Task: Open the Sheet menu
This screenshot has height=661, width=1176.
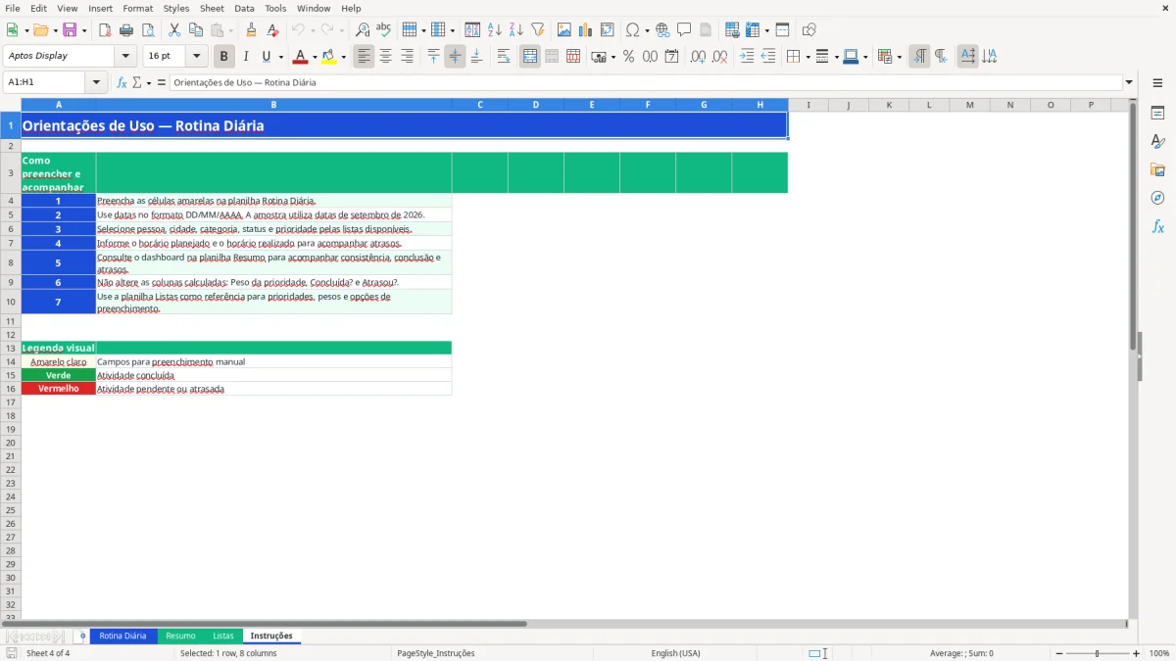Action: point(212,8)
